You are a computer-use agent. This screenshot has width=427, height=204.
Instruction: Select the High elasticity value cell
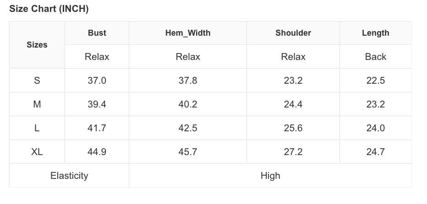tap(270, 176)
